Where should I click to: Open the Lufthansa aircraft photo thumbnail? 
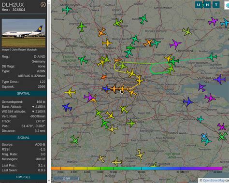pos(24,33)
